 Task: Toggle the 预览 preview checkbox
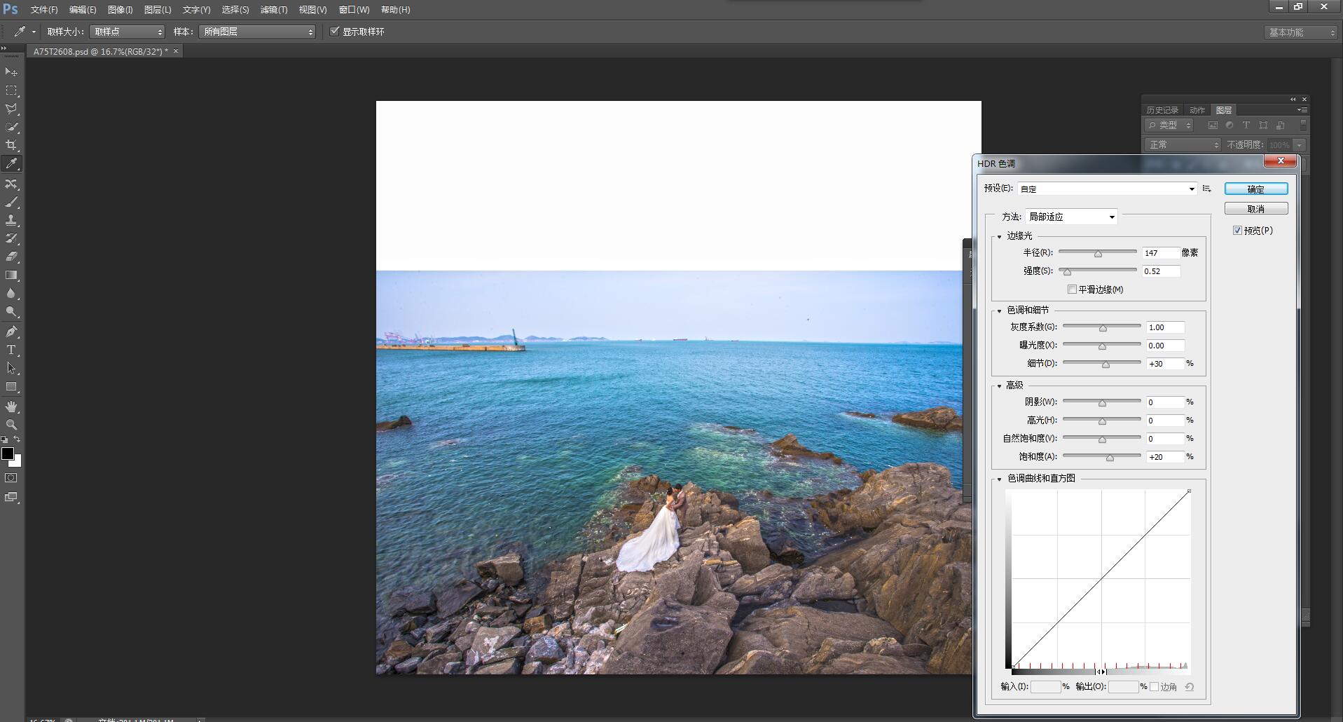[1237, 231]
